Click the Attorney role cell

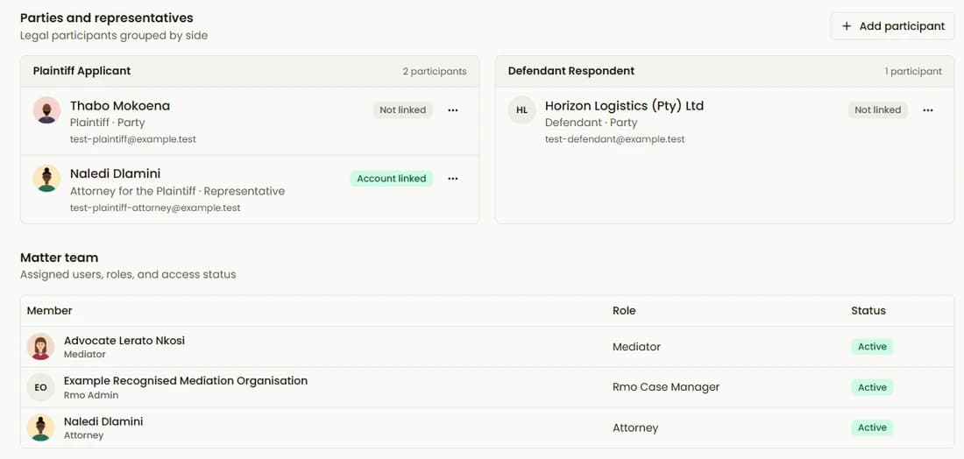tap(635, 427)
